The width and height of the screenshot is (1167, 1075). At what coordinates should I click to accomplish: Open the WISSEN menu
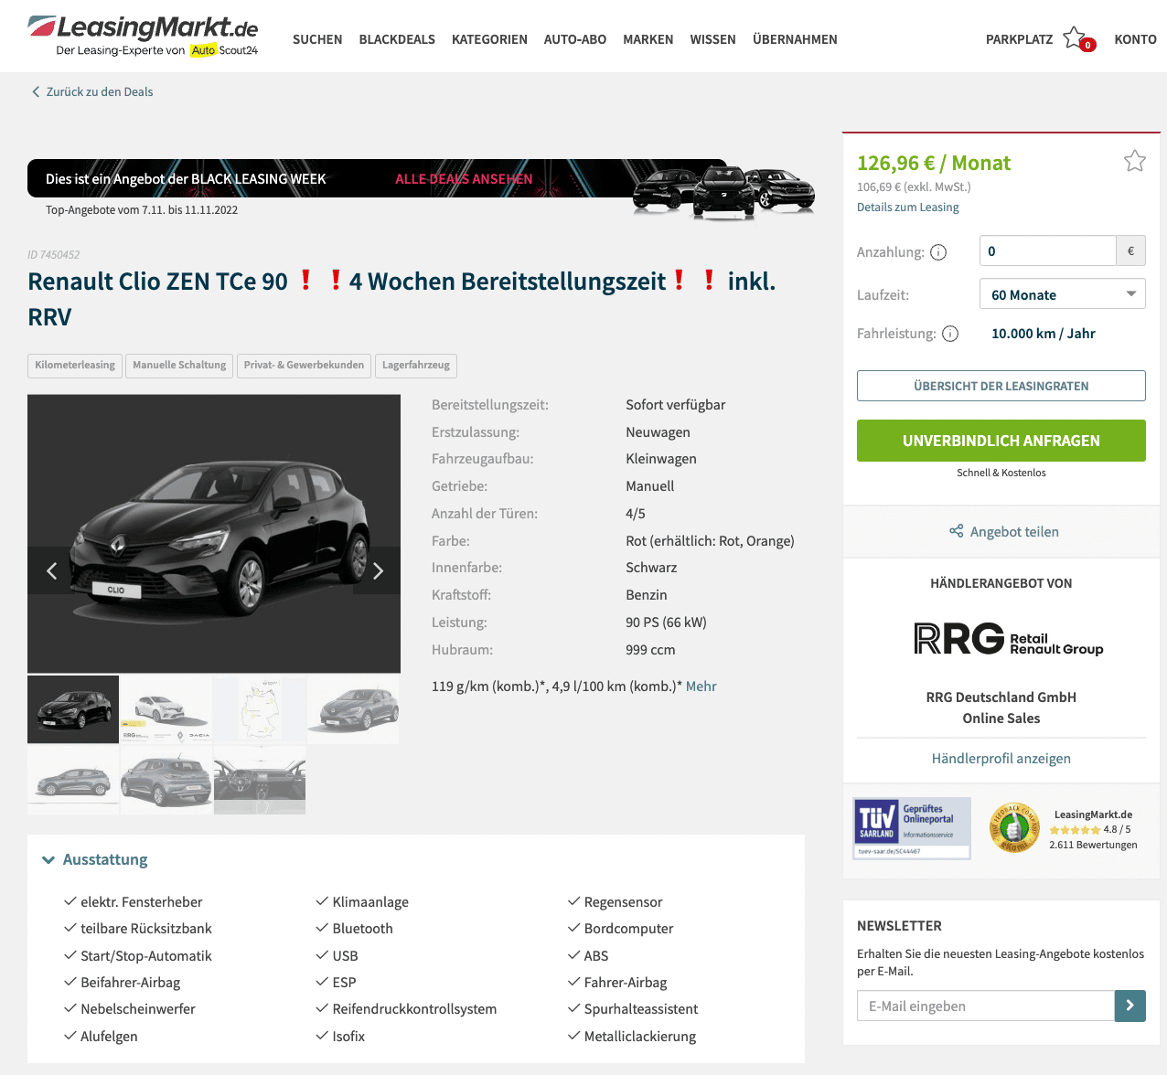click(713, 39)
